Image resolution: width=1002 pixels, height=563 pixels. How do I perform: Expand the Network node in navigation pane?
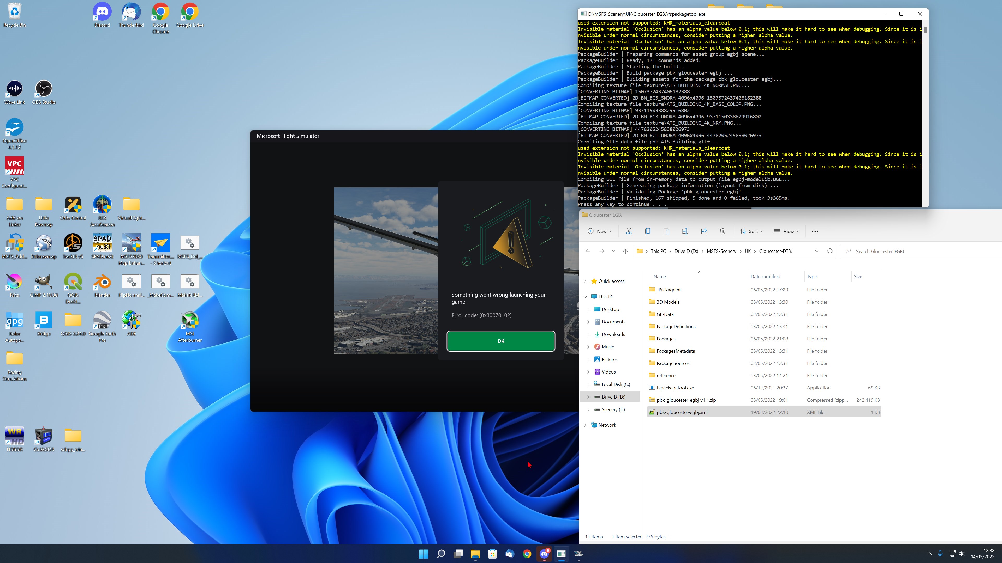(585, 425)
